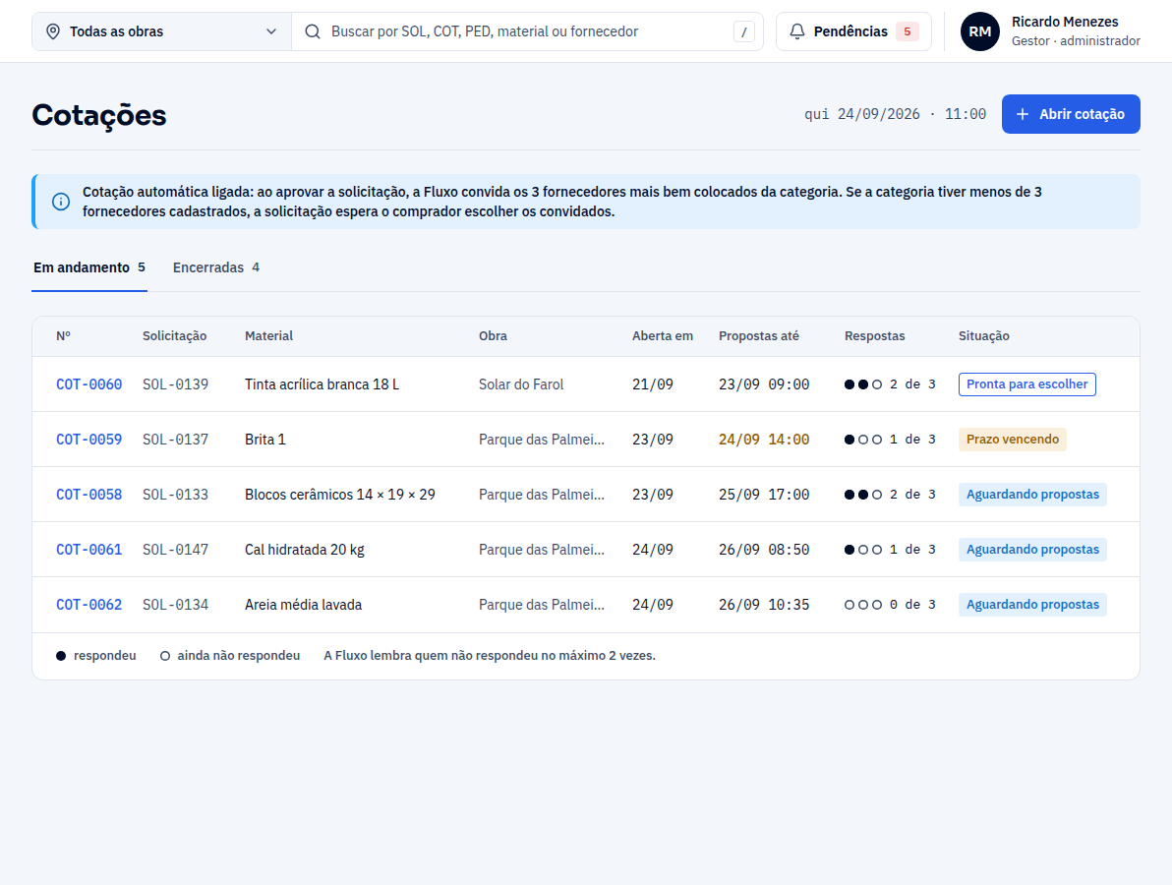
Task: Click request number SOL-0147
Action: pos(176,550)
